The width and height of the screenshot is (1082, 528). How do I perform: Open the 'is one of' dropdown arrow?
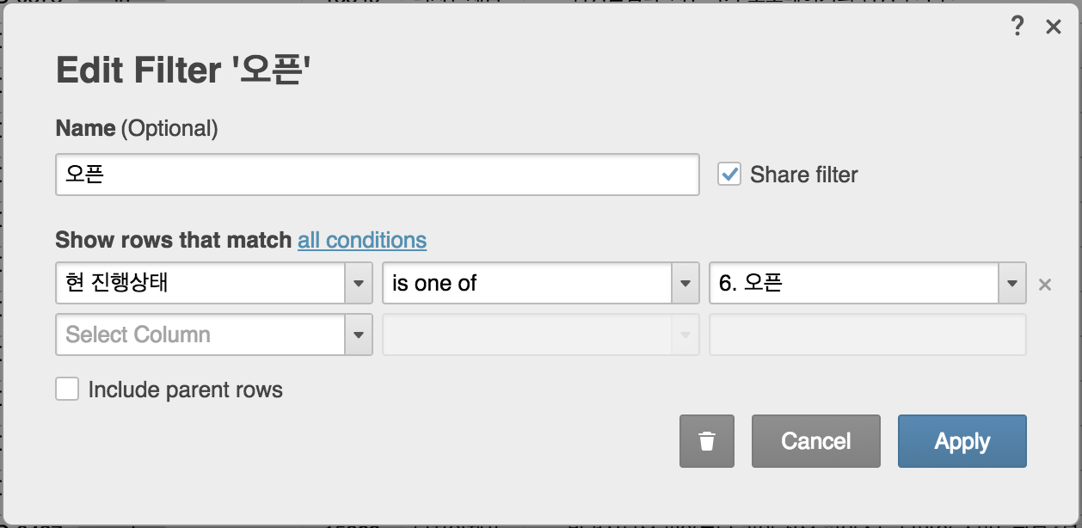(685, 284)
